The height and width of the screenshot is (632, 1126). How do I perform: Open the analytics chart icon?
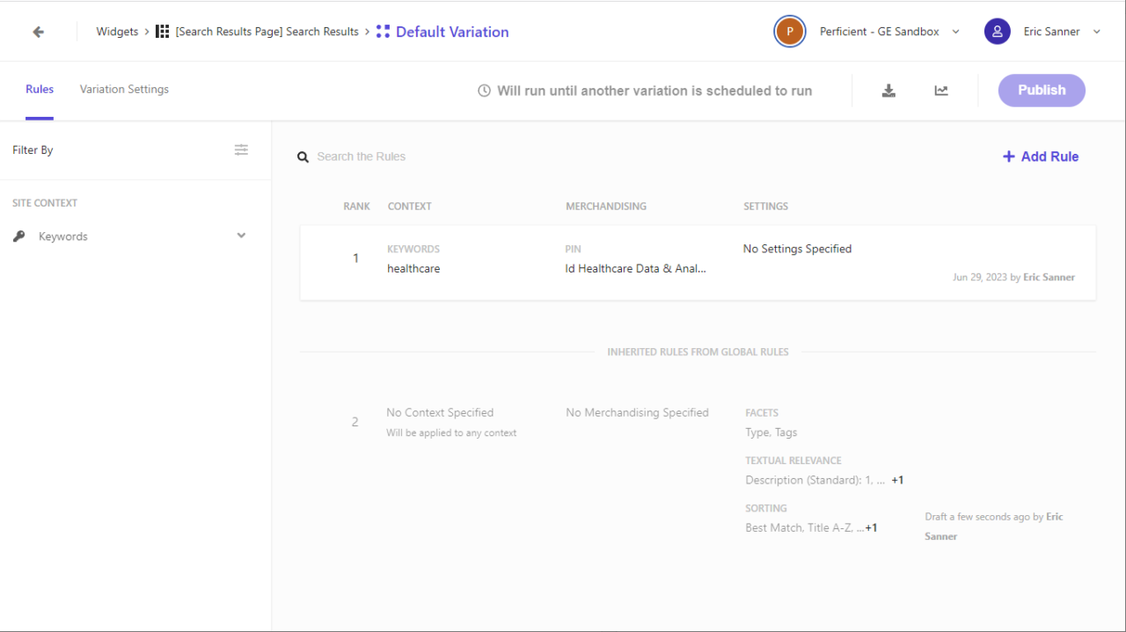941,90
